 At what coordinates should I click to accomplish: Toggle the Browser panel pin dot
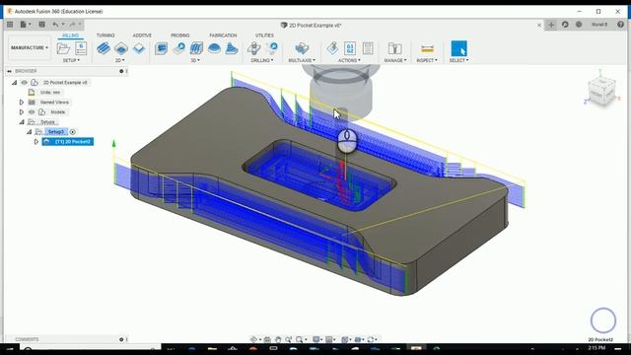click(x=121, y=71)
